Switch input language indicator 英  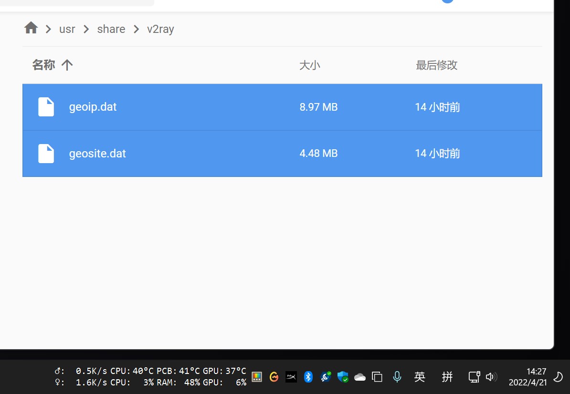[x=420, y=377]
